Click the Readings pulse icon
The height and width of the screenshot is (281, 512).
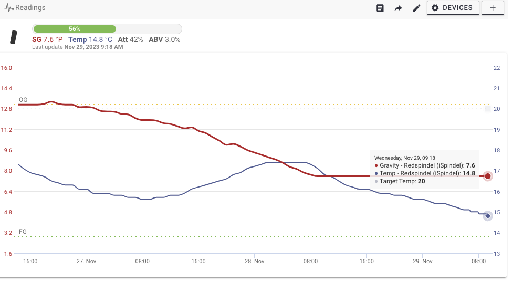tap(9, 8)
